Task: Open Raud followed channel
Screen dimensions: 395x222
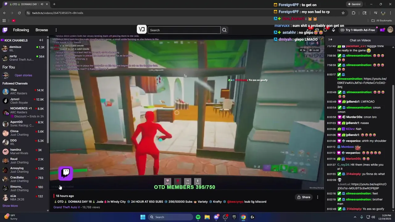Action: click(24, 161)
